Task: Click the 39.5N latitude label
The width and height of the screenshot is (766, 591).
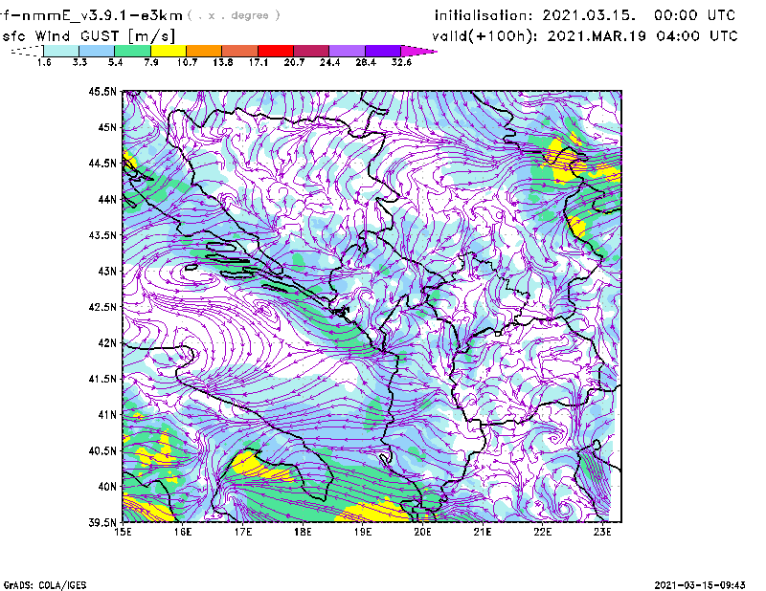Action: tap(102, 523)
